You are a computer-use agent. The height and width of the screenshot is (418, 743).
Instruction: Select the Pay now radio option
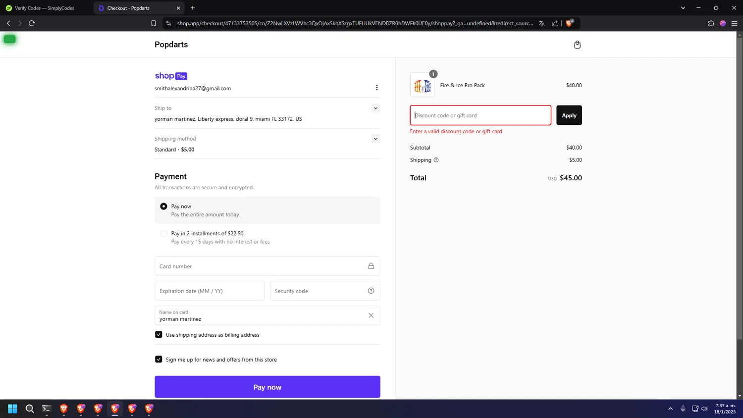point(163,206)
